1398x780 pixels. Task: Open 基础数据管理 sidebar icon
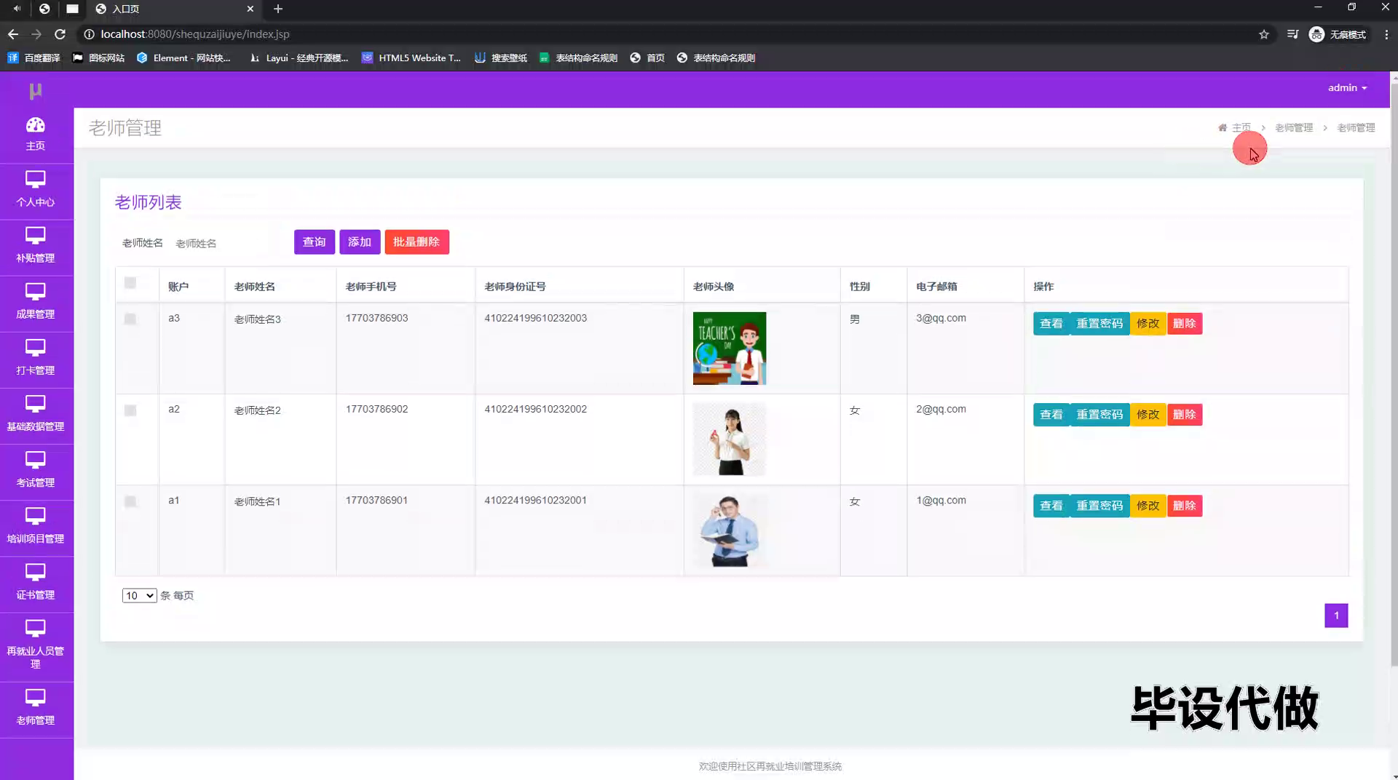pyautogui.click(x=35, y=403)
